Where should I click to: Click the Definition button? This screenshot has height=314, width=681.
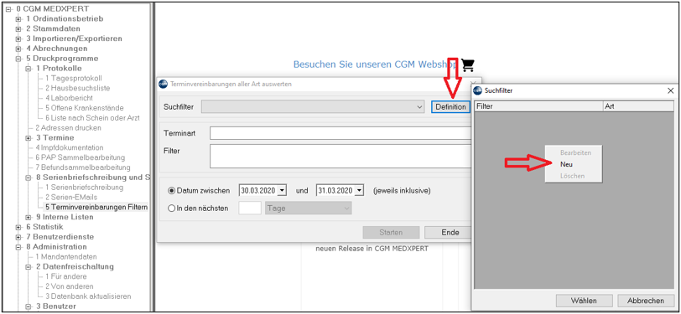pyautogui.click(x=451, y=106)
